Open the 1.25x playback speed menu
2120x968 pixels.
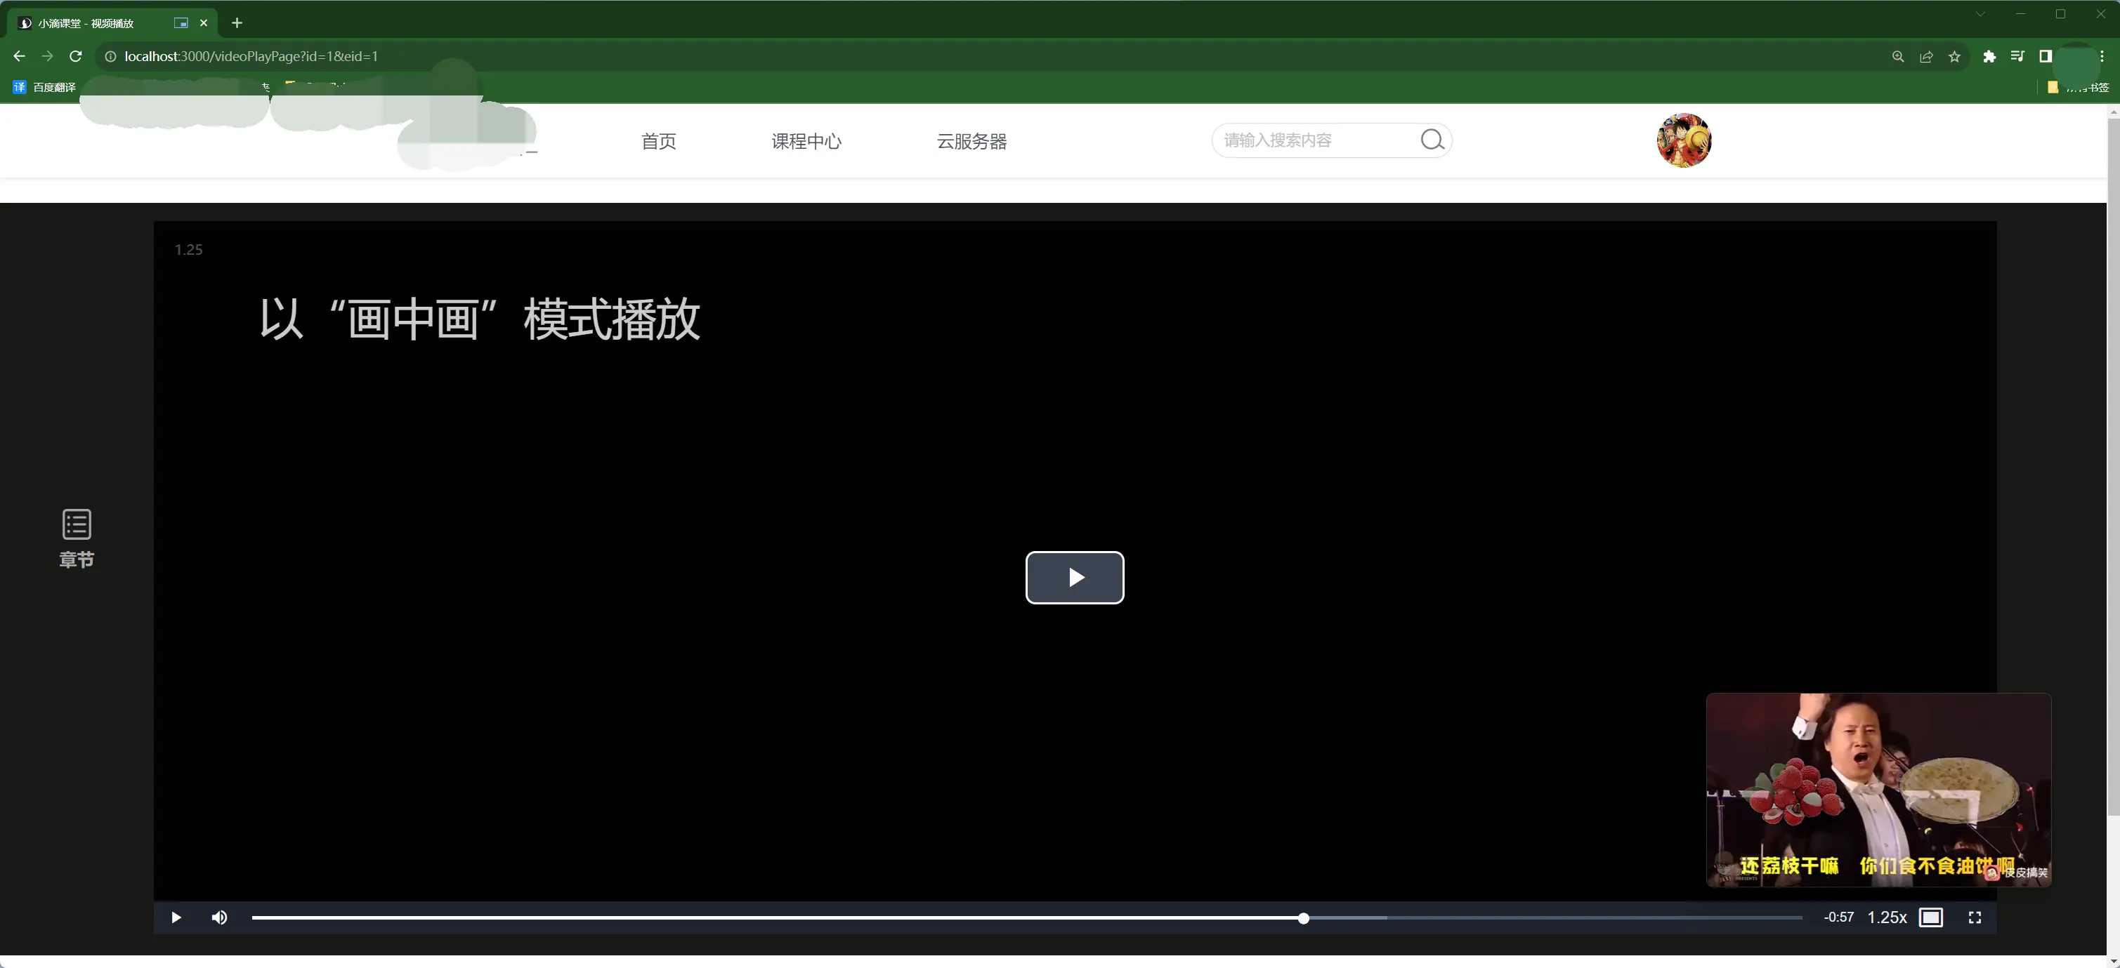click(1886, 917)
